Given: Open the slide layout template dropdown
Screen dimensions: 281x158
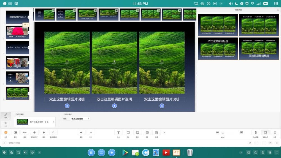Looking at the screenshot, I should pos(35,122).
